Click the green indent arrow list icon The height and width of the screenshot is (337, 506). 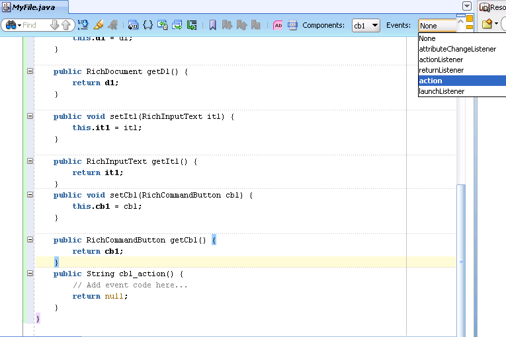tap(192, 25)
